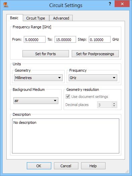Increase Decimal places with up arrow
132x176 pixels.
coord(114,104)
